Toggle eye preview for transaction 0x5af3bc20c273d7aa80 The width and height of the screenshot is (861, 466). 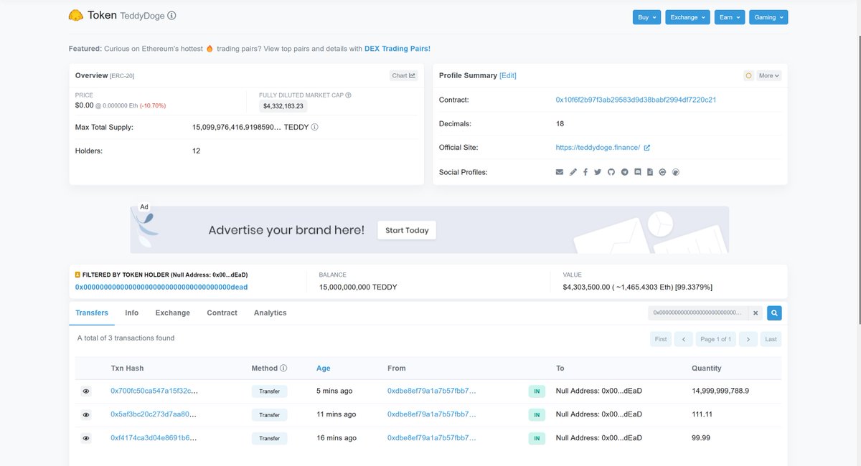click(86, 414)
